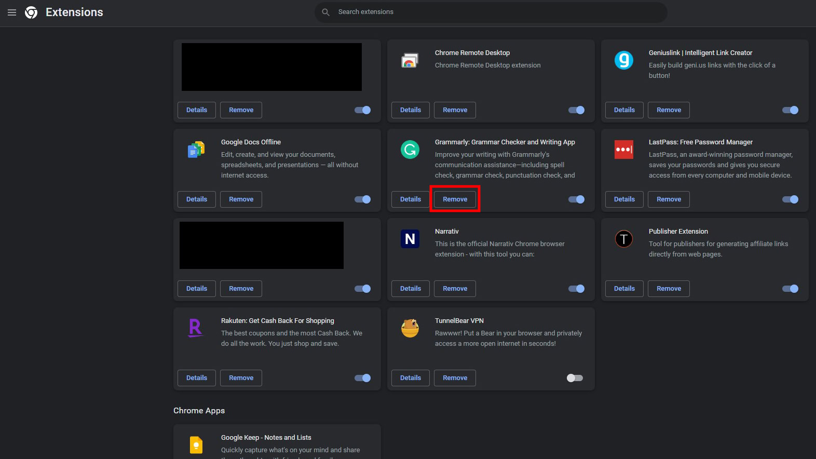Remove the Geniuslink extension
Screen dimensions: 816x459
click(669, 110)
